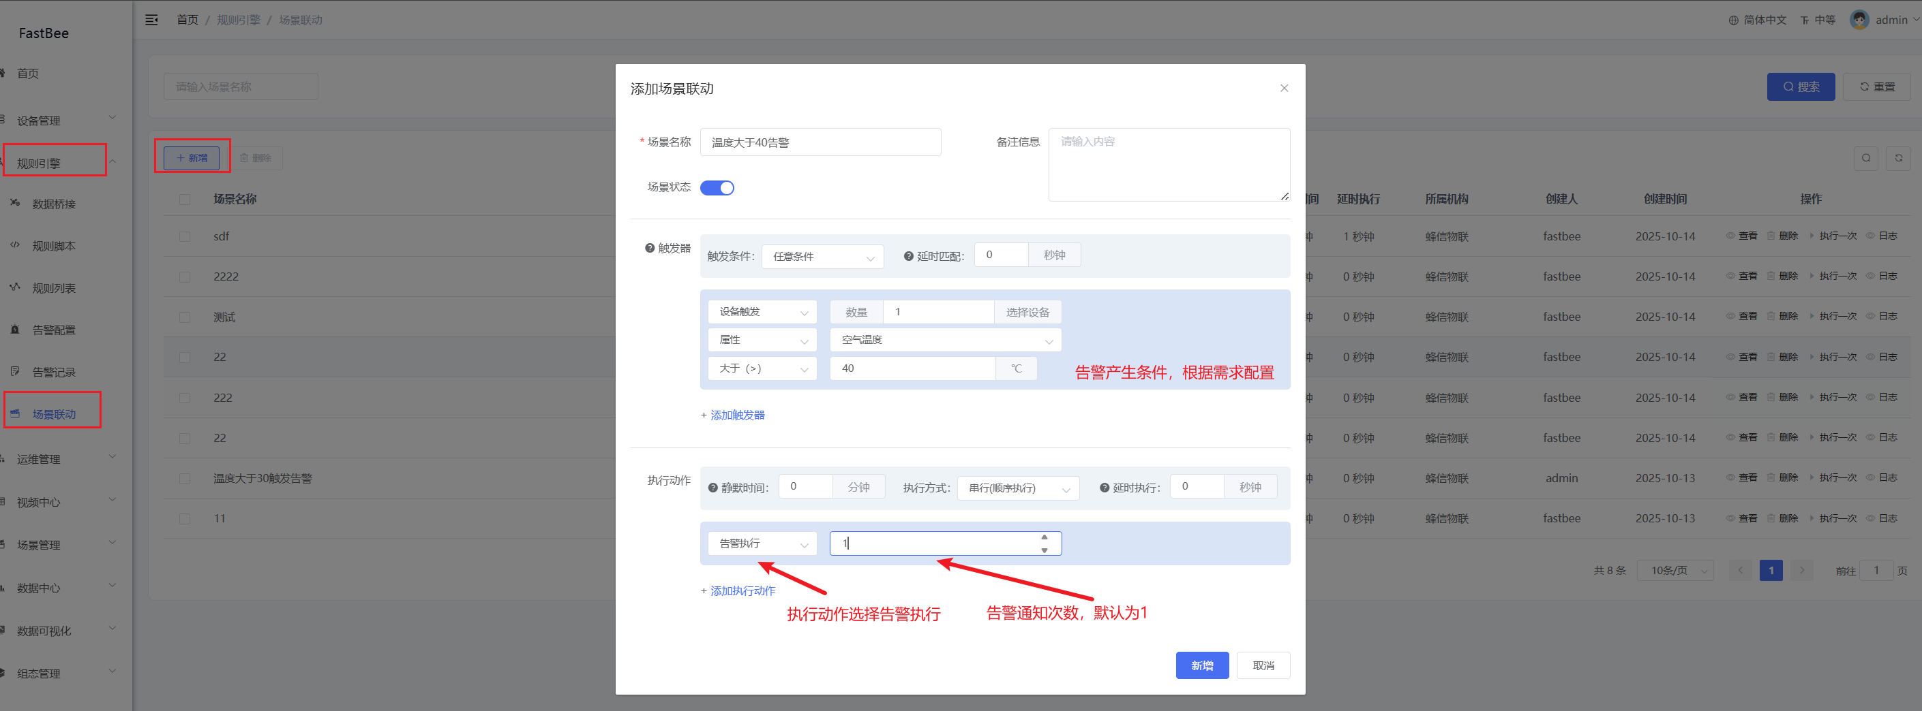Click the help icon next to 静默时间
Viewport: 1922px width, 711px height.
pos(712,488)
